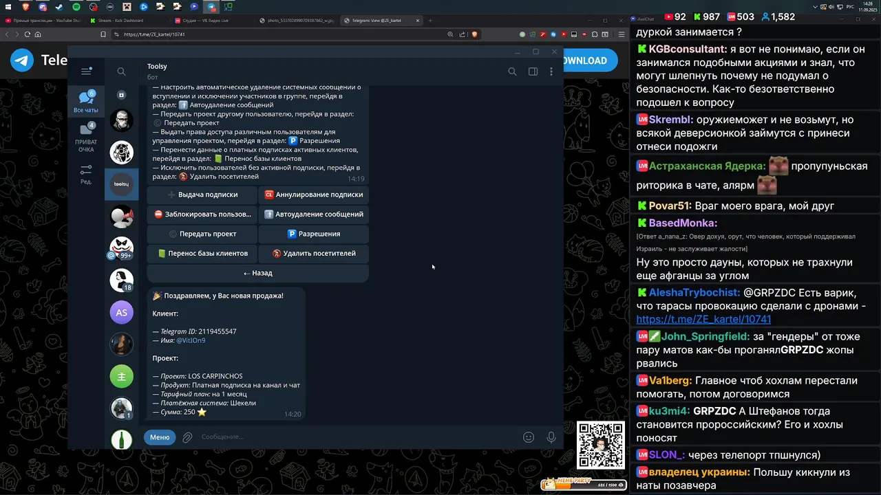Open the green circle avatar chat
The width and height of the screenshot is (881, 495).
tap(122, 376)
